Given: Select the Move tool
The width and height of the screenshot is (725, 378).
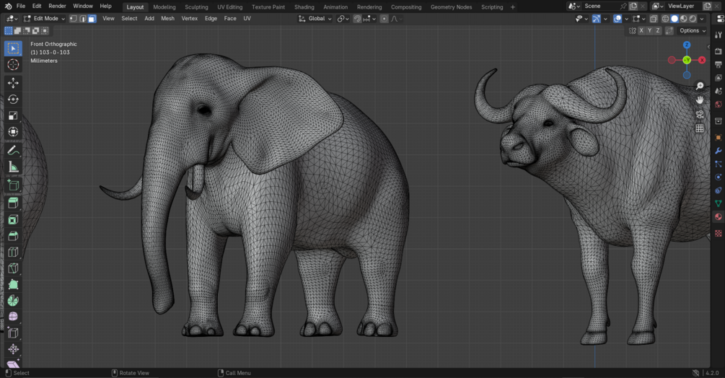Looking at the screenshot, I should (x=13, y=83).
